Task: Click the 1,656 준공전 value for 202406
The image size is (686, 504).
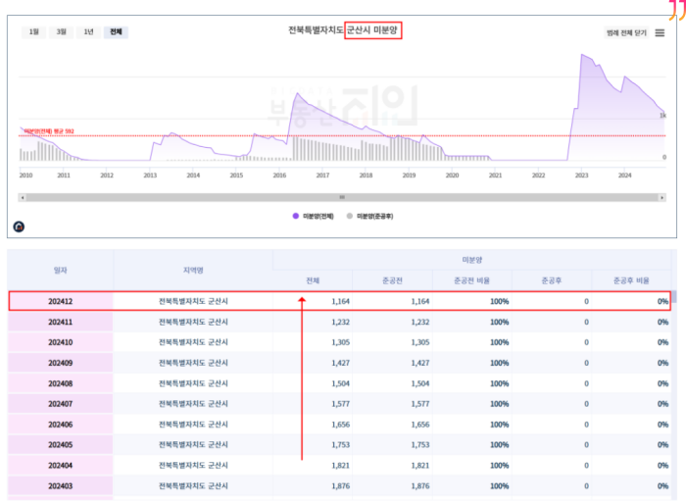Action: (x=420, y=425)
